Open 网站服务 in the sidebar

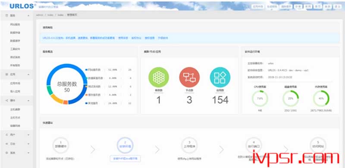[15, 24]
